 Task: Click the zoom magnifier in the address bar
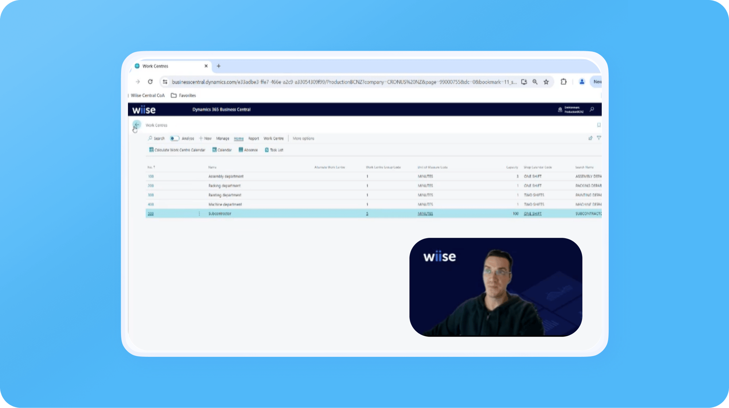click(x=535, y=82)
